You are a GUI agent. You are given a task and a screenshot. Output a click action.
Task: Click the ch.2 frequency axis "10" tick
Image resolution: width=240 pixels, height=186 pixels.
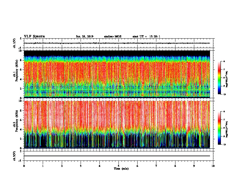click(x=21, y=101)
